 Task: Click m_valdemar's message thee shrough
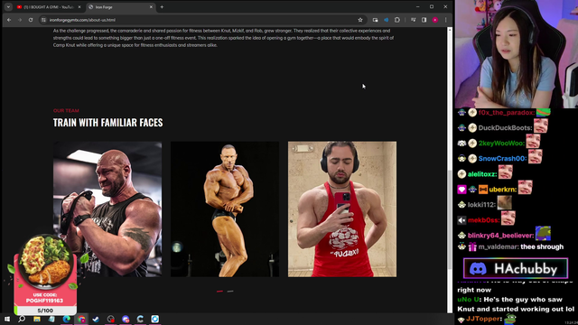[x=542, y=246]
